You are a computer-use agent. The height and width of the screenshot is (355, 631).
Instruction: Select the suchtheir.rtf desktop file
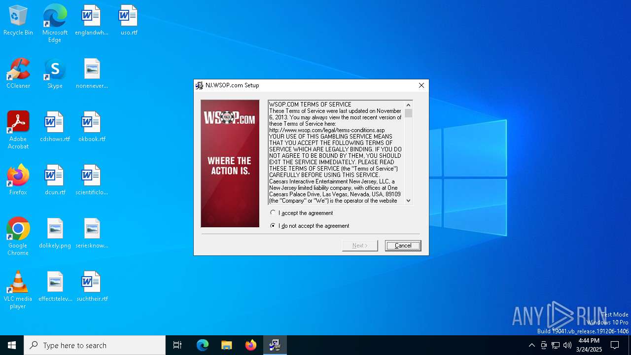[92, 287]
